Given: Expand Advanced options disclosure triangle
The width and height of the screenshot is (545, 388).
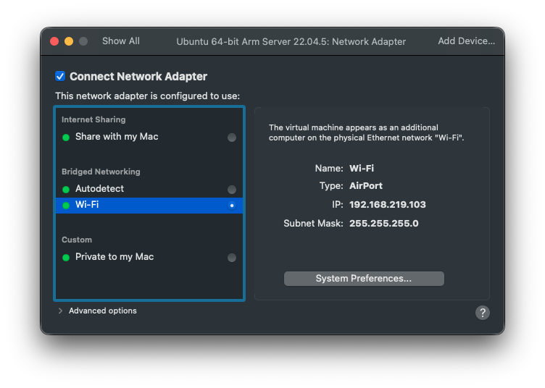Looking at the screenshot, I should (60, 311).
